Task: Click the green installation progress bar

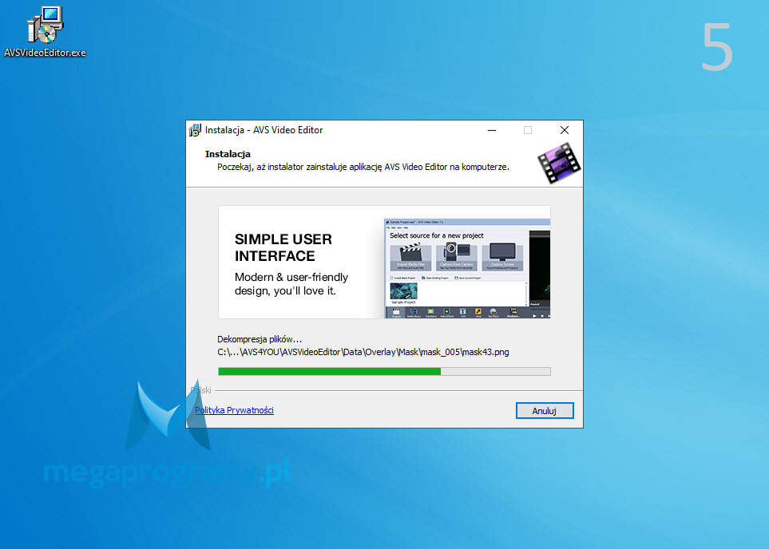Action: (x=384, y=372)
